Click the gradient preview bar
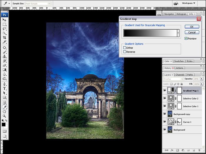This screenshot has height=154, width=206. coord(150,33)
